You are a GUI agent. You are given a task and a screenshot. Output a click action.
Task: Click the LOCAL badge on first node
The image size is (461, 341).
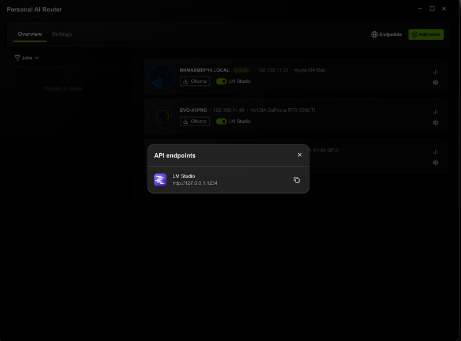[241, 70]
